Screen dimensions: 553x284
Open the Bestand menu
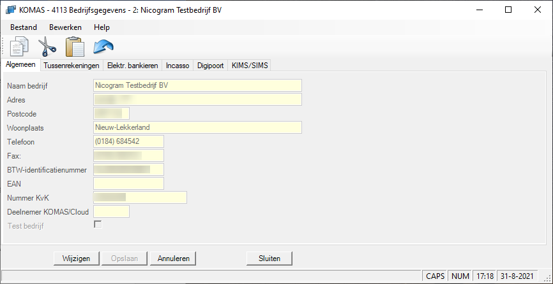pyautogui.click(x=24, y=27)
